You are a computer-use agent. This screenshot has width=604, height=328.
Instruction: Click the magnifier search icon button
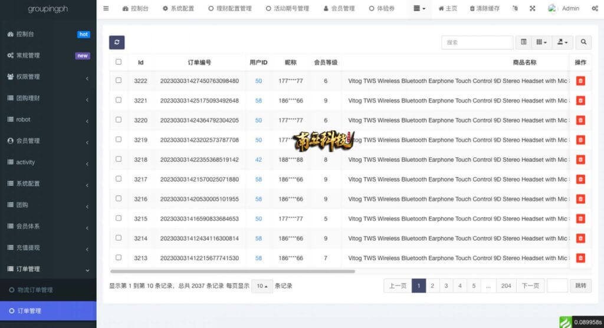[x=583, y=42]
